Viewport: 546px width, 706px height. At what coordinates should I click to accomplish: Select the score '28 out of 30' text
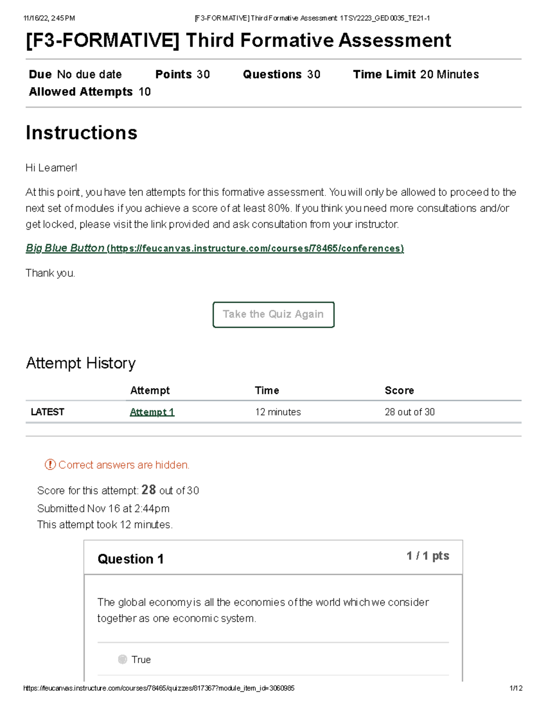pos(409,412)
